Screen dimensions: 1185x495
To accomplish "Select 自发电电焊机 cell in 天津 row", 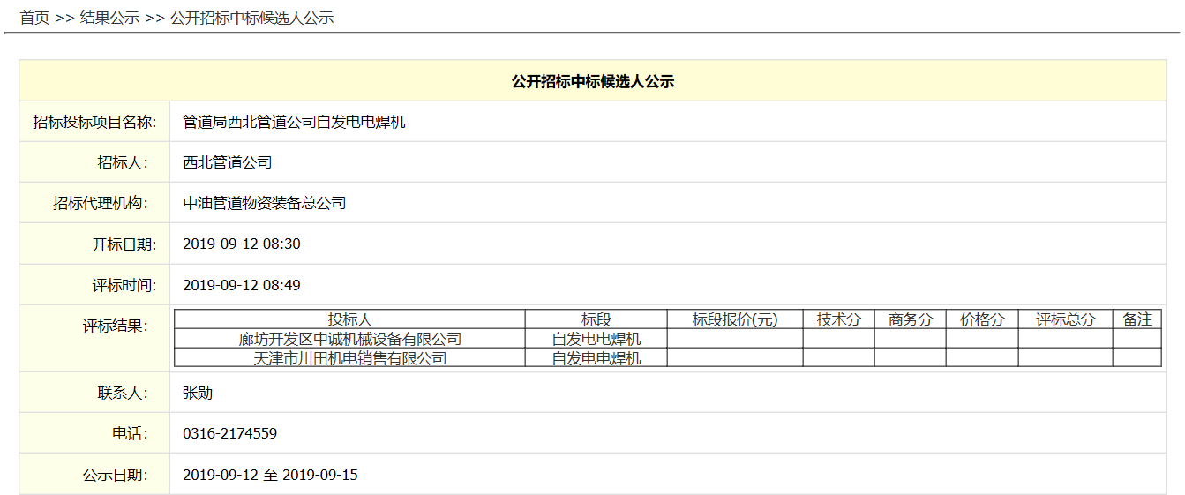I will click(x=596, y=358).
